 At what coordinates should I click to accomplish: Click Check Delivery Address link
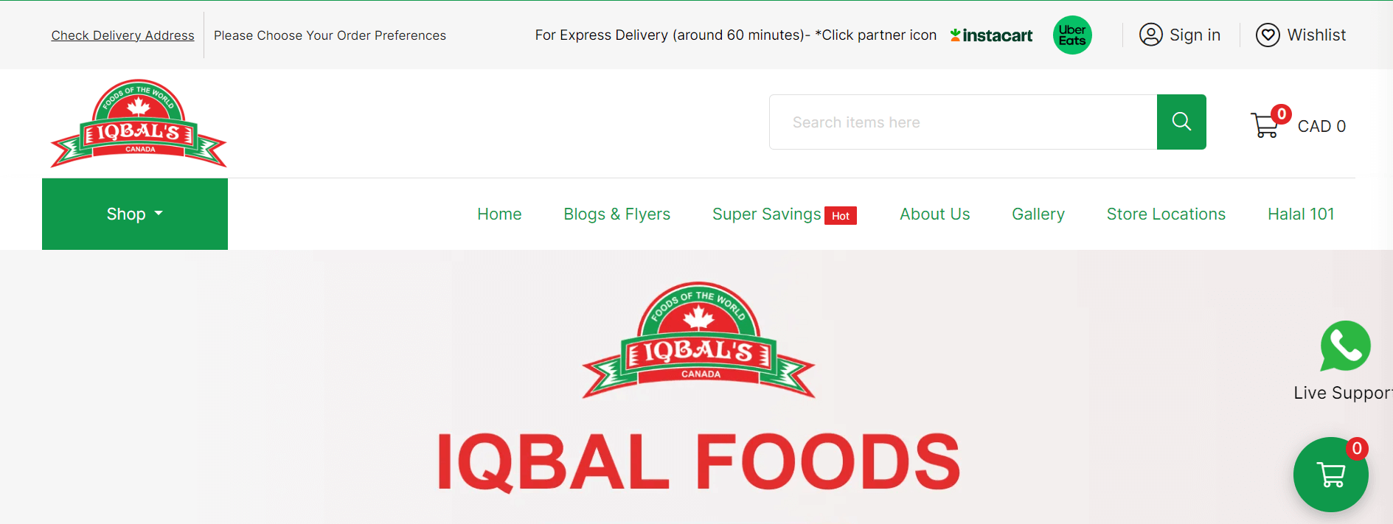coord(122,35)
